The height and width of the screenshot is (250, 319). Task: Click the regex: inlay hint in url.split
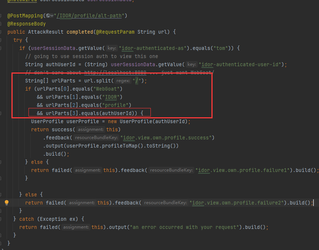click(x=123, y=81)
